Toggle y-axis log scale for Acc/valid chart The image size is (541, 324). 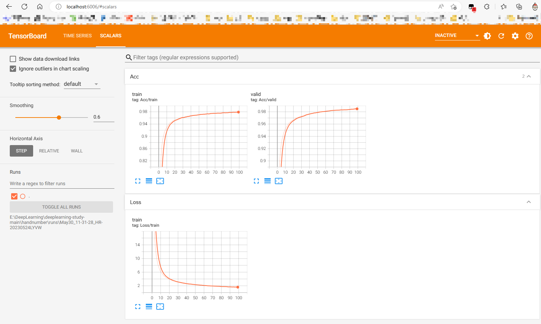click(268, 181)
